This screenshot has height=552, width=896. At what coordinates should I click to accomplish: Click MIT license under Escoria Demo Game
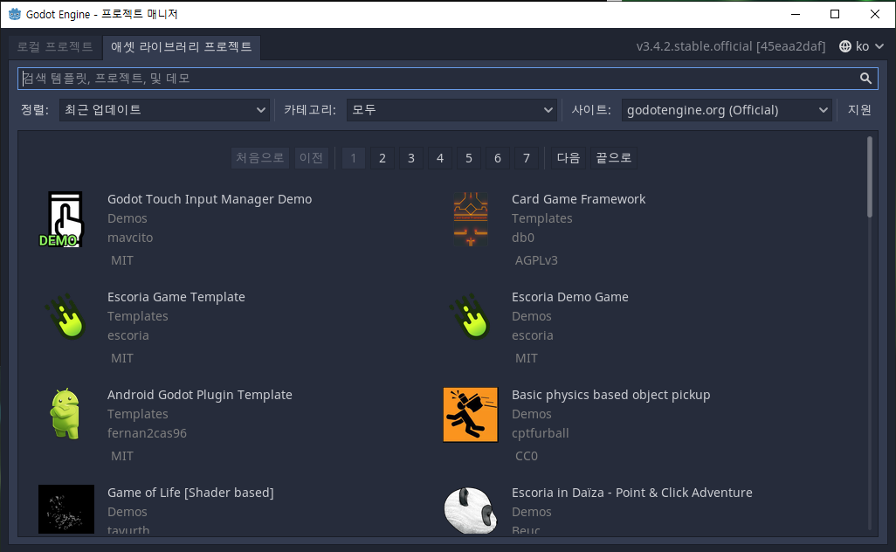[x=527, y=358]
